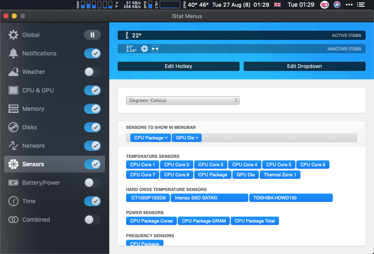Select the CT1000P1SSD8 drive sensor
Screen dimensions: 374x254
pyautogui.click(x=148, y=198)
